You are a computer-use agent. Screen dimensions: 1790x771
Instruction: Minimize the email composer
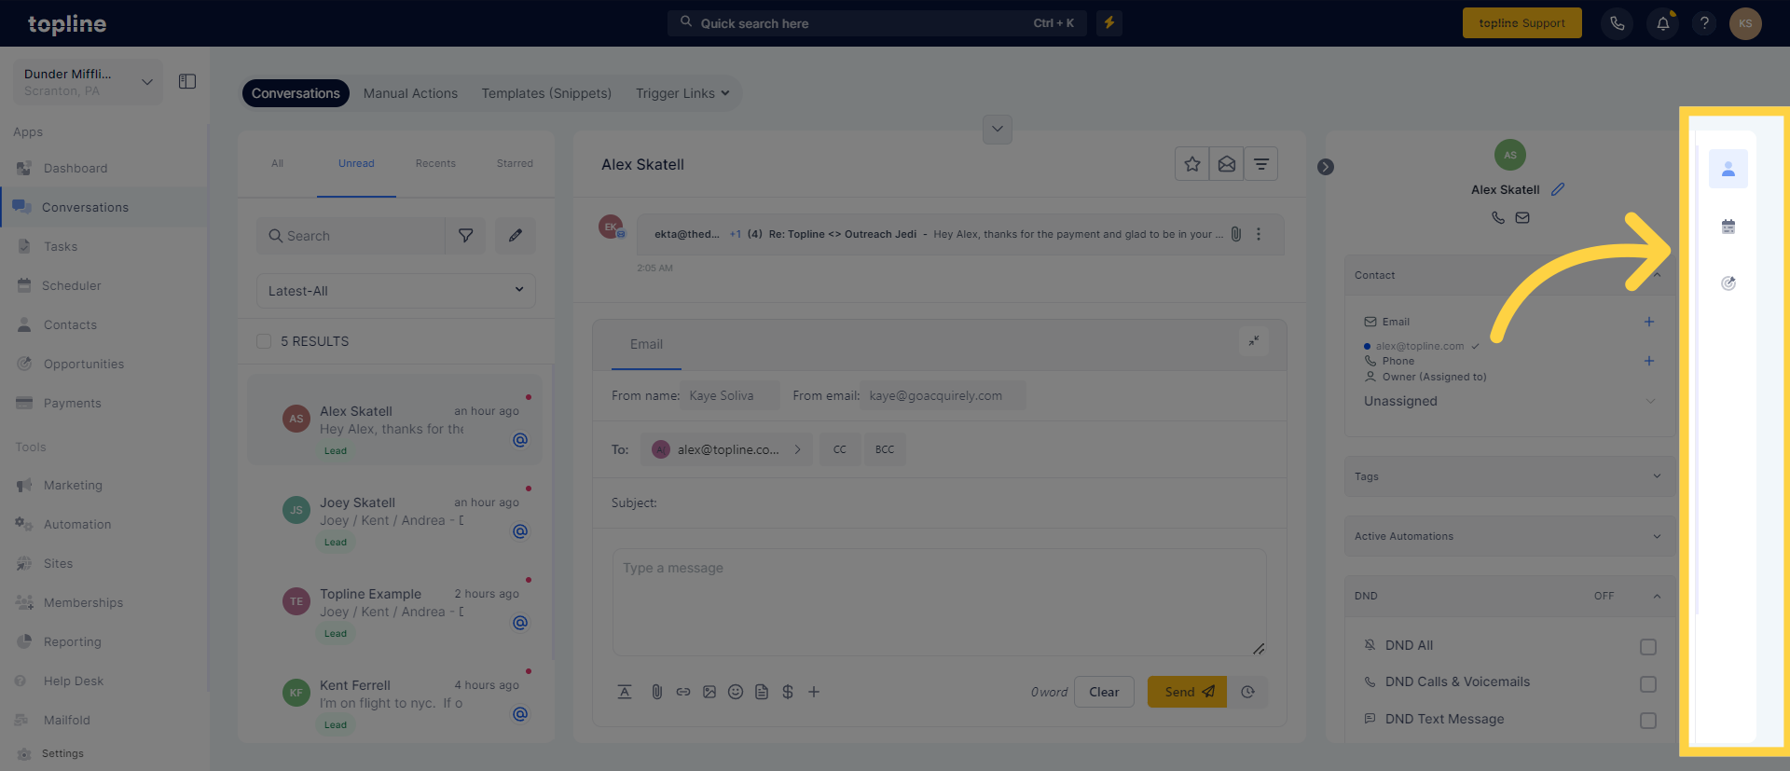tap(1254, 341)
